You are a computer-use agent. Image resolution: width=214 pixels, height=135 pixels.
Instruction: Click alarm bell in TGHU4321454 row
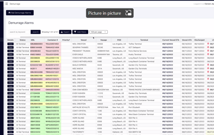pyautogui.click(x=208, y=47)
